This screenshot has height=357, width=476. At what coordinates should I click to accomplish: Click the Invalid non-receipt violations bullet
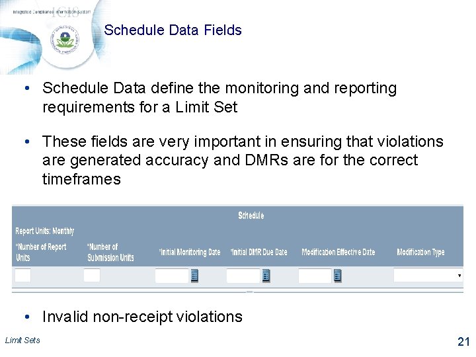[142, 317]
